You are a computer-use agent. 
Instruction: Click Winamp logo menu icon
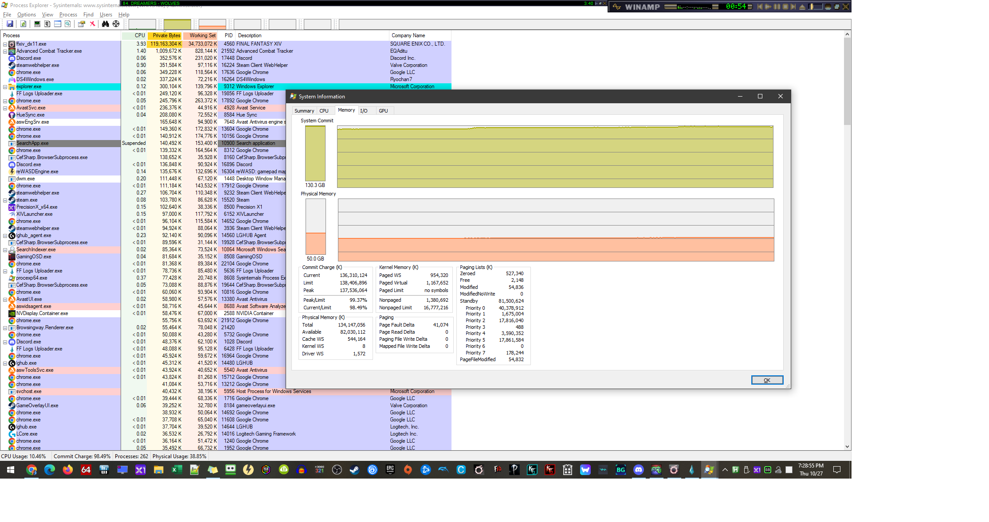pyautogui.click(x=617, y=7)
